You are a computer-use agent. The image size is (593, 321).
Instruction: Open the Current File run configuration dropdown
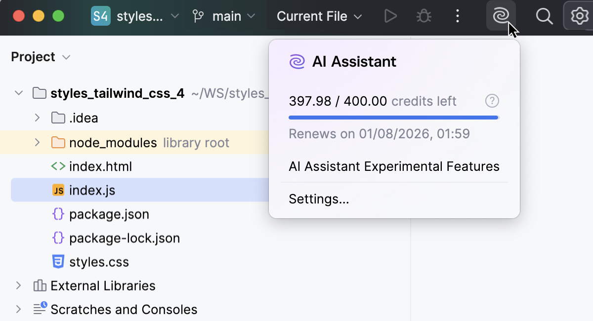[x=319, y=16]
